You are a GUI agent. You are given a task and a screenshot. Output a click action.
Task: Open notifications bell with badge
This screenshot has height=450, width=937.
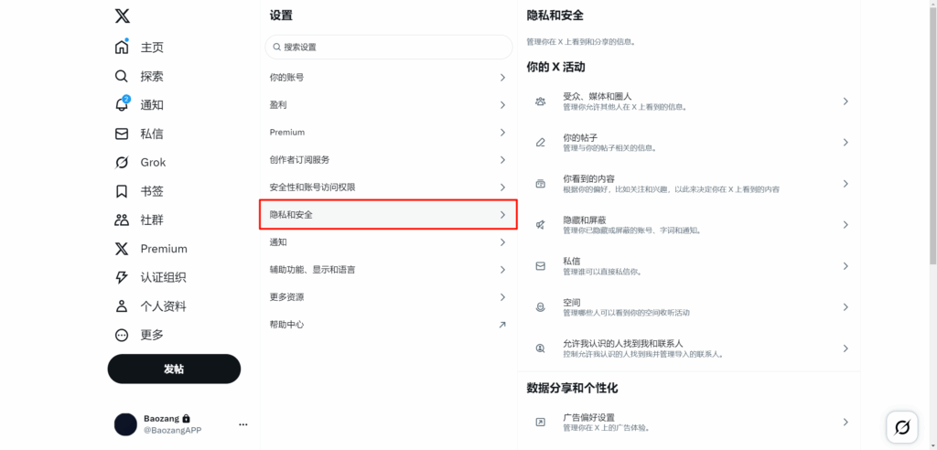pos(122,104)
